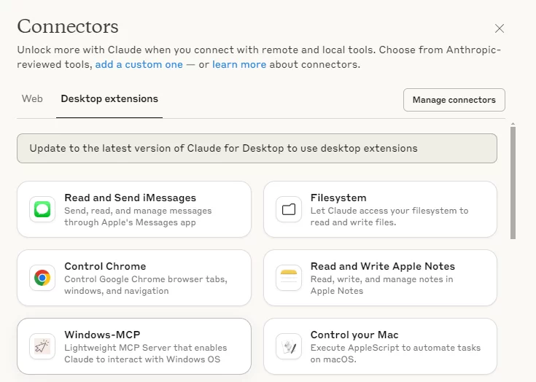The height and width of the screenshot is (382, 536).
Task: Click the yellow Apple Notes icon
Action: [289, 278]
